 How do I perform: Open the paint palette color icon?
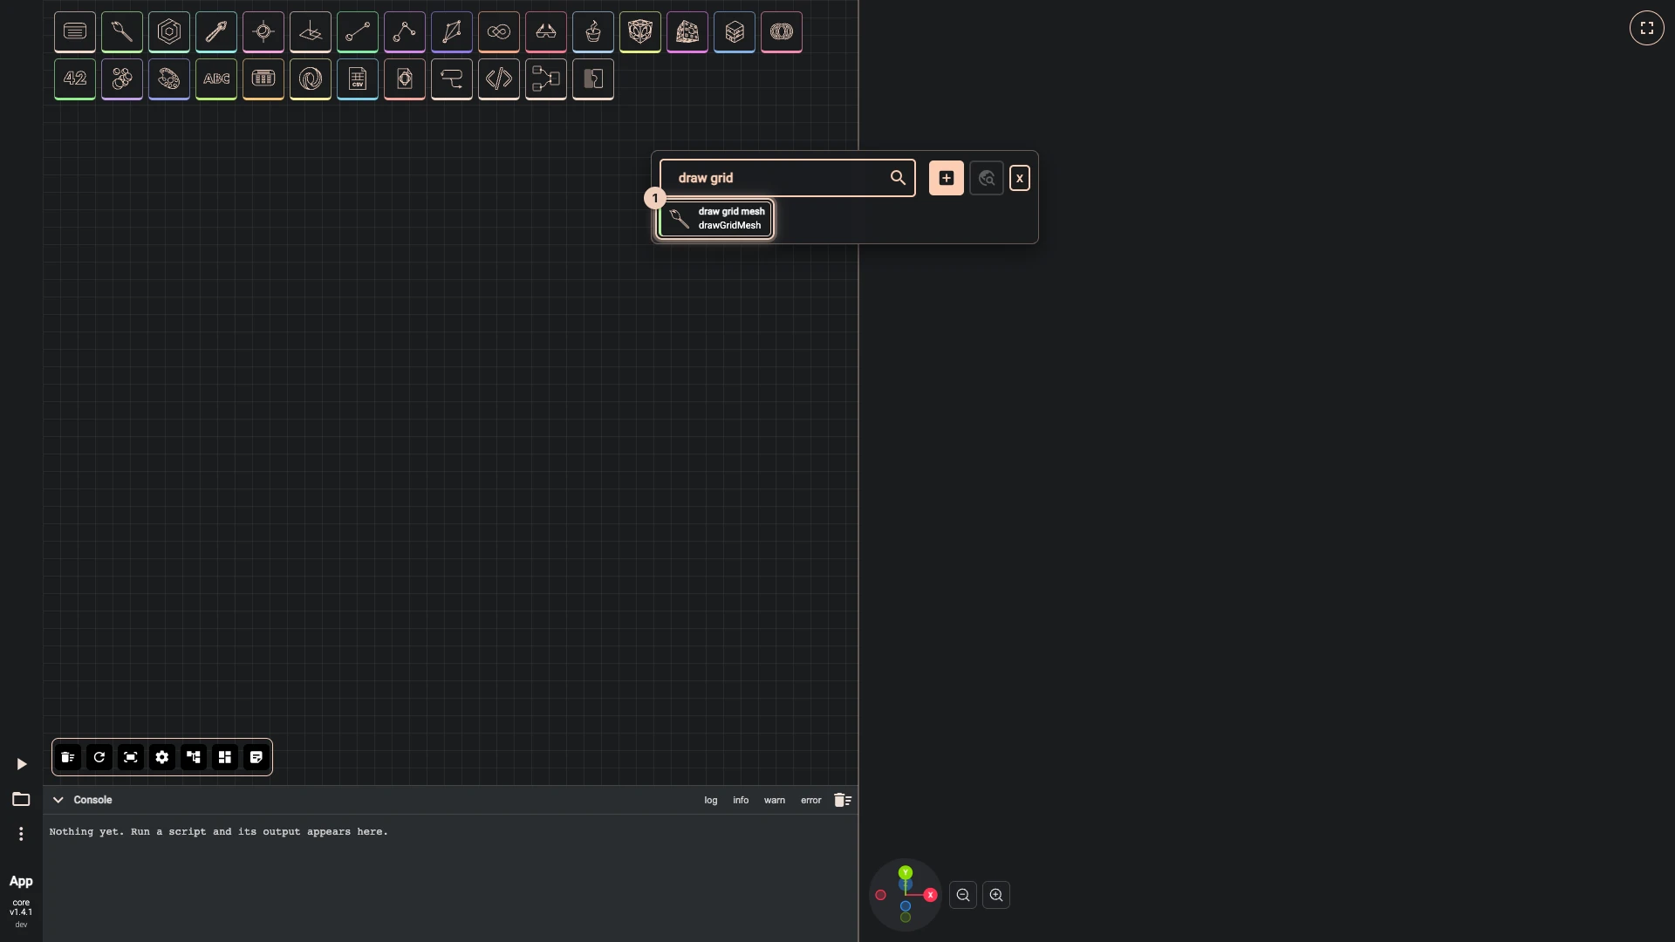coord(169,79)
